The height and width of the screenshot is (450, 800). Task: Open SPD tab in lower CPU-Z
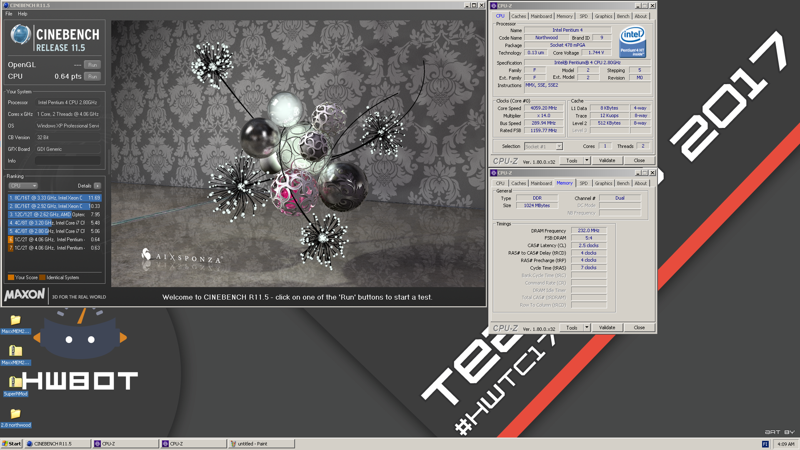pyautogui.click(x=583, y=183)
